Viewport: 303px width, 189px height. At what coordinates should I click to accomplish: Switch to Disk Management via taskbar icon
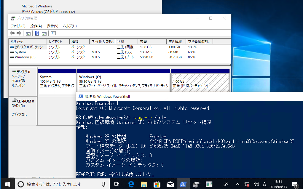pos(196,184)
